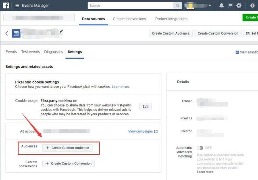258x180 pixels.
Task: Toggle Automatic advanced matching switch
Action: (200, 148)
